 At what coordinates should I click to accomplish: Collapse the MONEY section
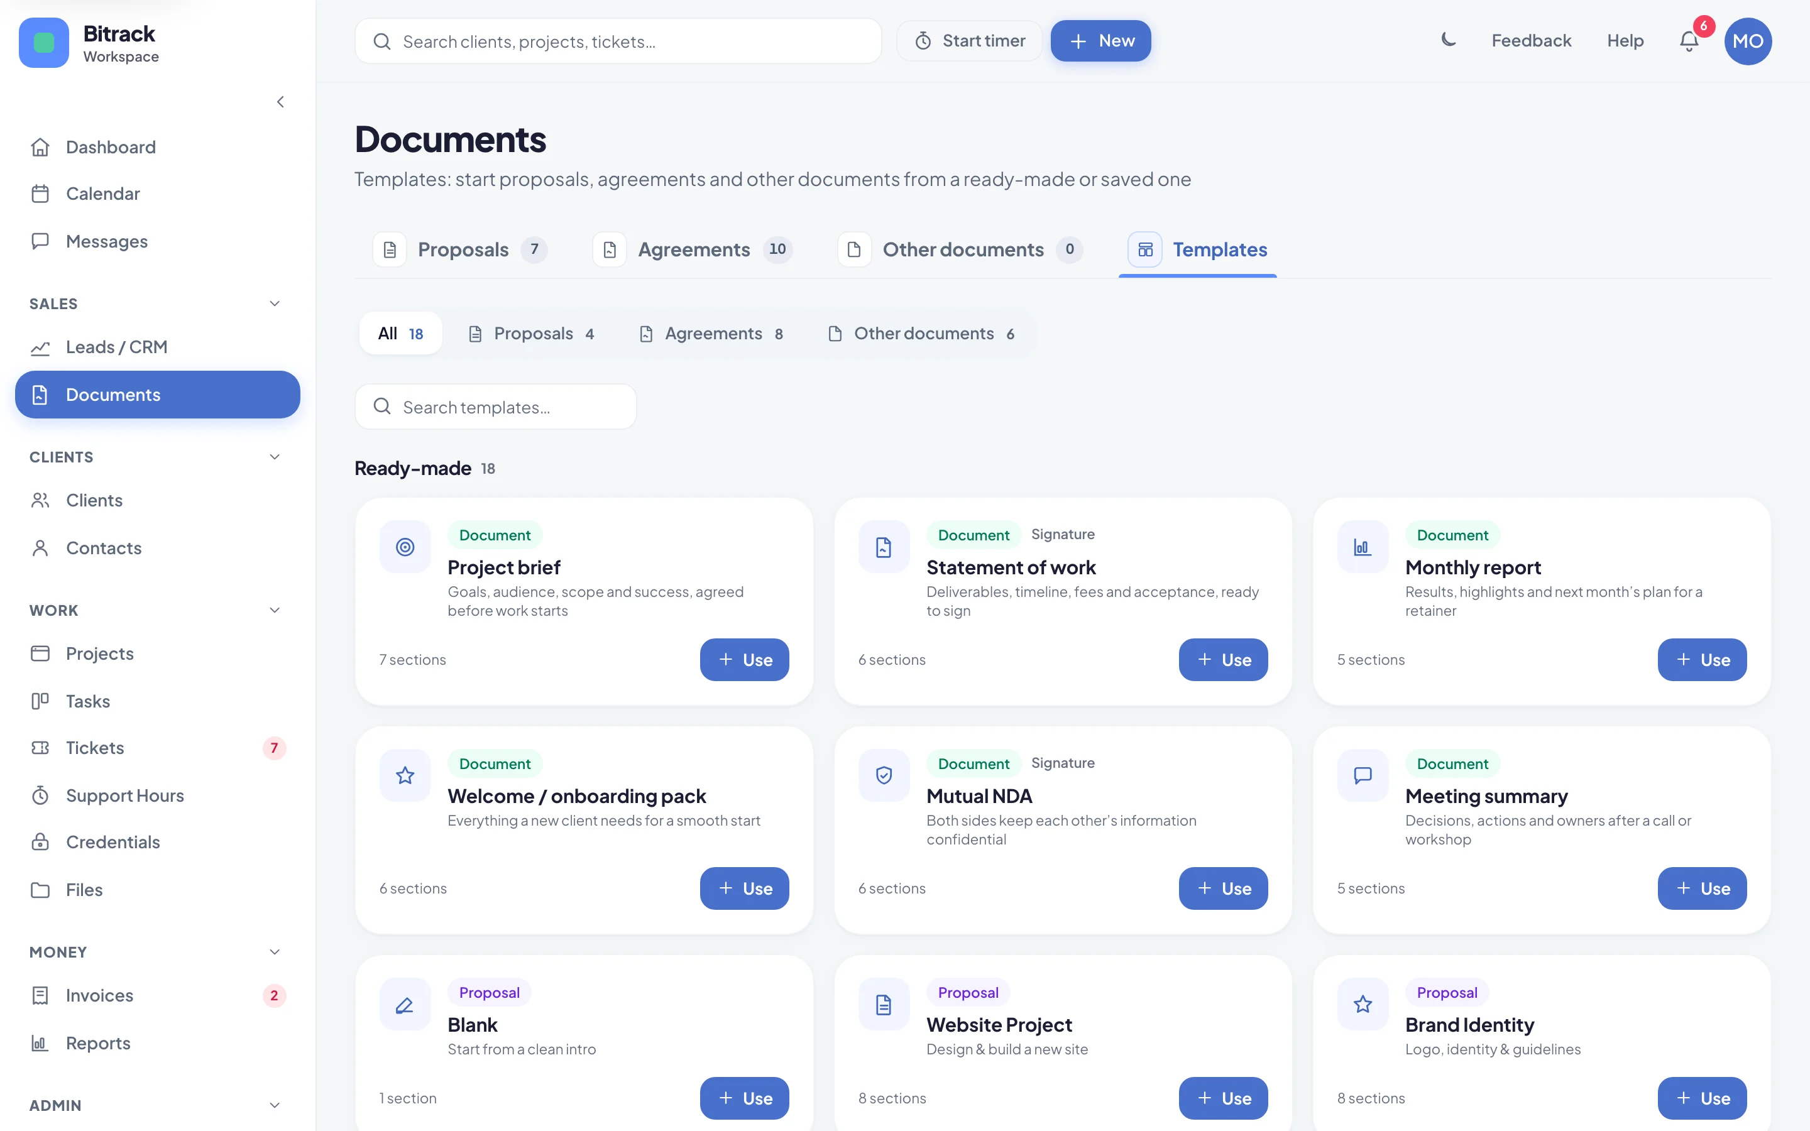(275, 952)
